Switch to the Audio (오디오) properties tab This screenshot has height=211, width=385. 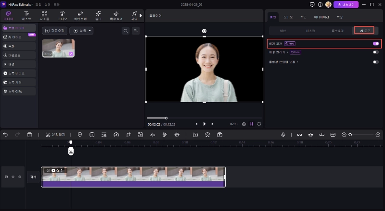coord(288,17)
